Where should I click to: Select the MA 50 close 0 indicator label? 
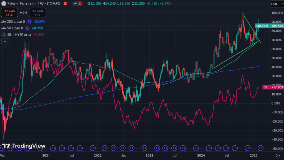click(x=12, y=28)
